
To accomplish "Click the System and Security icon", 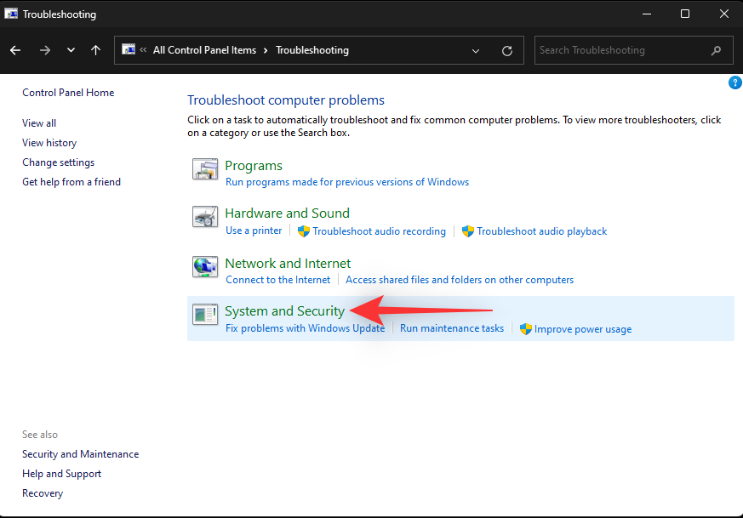I will (x=204, y=315).
